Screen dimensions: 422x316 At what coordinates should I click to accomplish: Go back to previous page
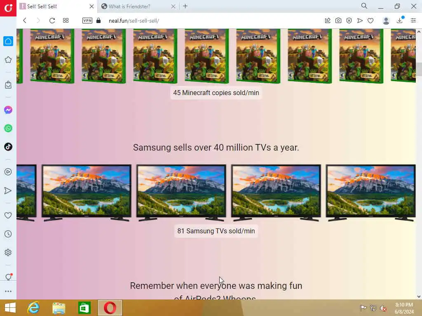coord(25,21)
